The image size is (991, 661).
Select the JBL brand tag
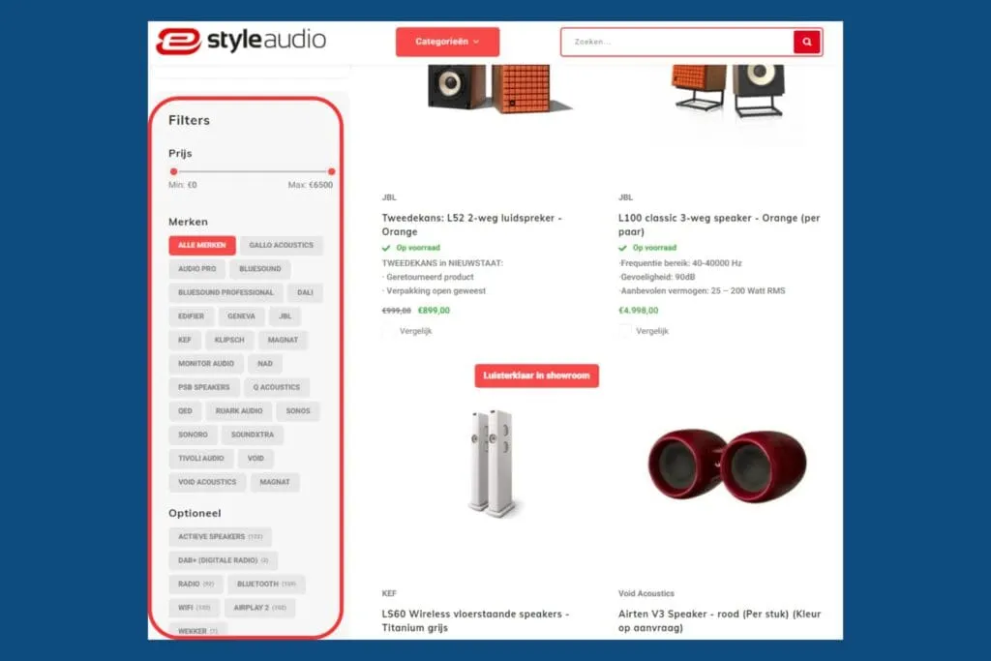pyautogui.click(x=285, y=315)
